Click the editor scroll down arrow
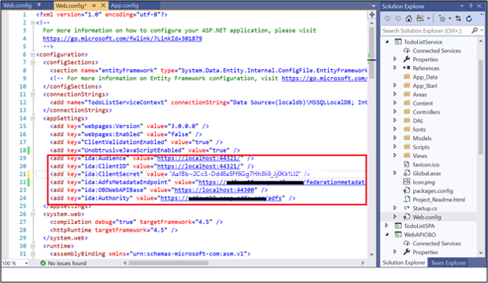This screenshot has width=488, height=283. pyautogui.click(x=372, y=255)
